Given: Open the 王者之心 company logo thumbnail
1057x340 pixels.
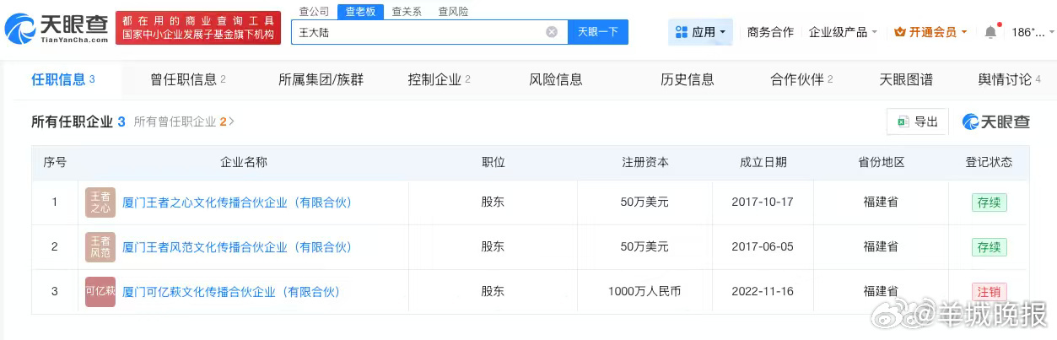Looking at the screenshot, I should click(x=100, y=202).
